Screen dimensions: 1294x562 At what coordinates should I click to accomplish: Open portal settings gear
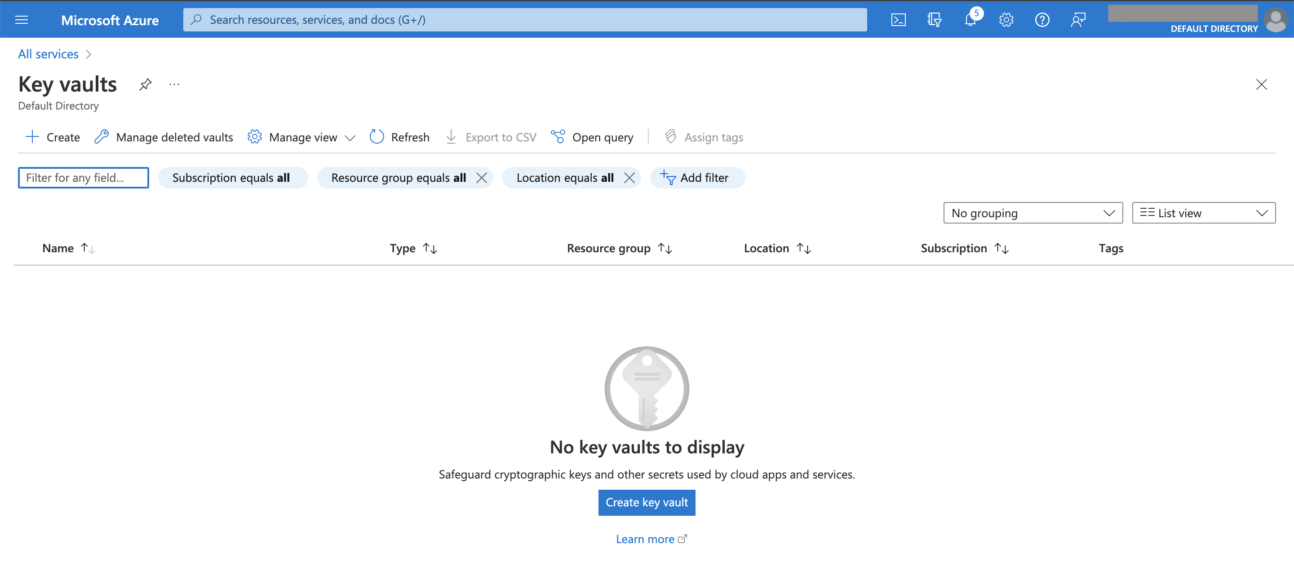click(x=1006, y=20)
